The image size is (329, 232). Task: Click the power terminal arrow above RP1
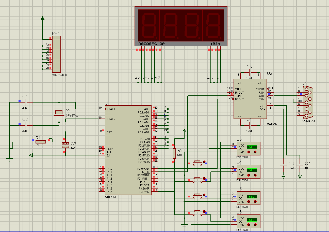(x=42, y=18)
